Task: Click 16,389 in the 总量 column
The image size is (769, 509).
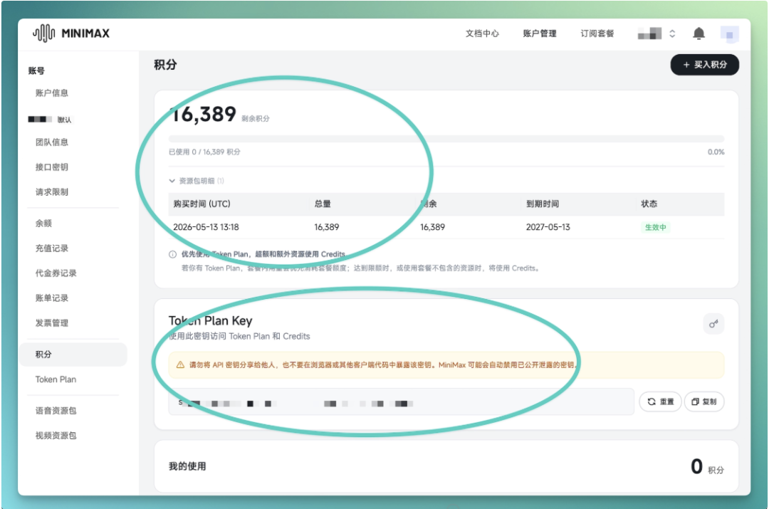Action: click(x=327, y=227)
